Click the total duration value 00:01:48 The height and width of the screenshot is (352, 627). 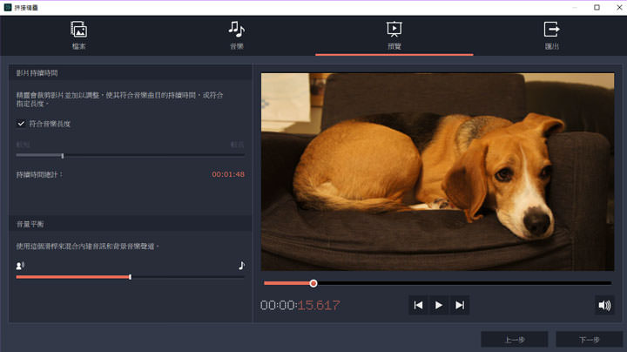(x=228, y=174)
